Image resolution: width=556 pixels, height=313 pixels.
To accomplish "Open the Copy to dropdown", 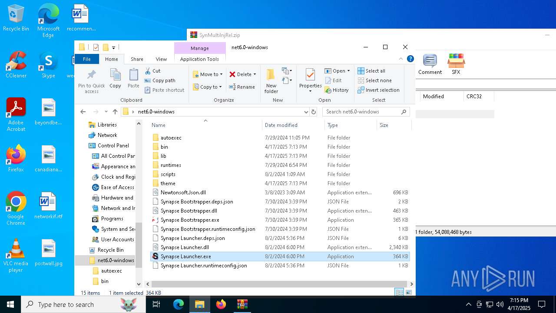I will coord(207,87).
